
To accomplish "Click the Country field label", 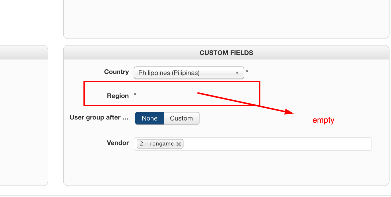I will [x=116, y=72].
